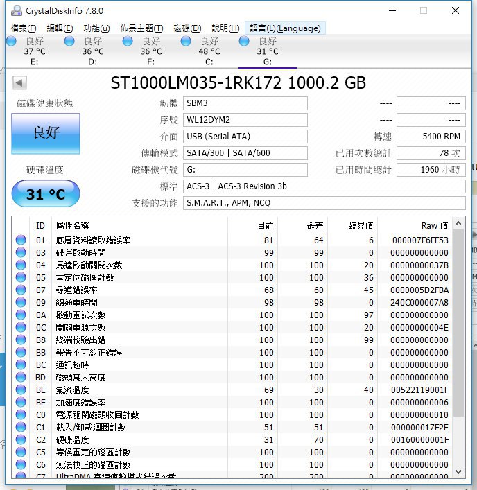The width and height of the screenshot is (477, 490).
Task: Click the 31 °C temperature button
Action: coord(46,194)
